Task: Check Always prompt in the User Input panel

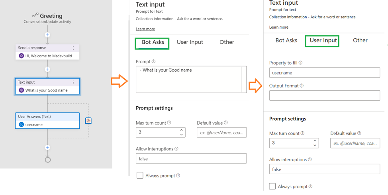Action: click(x=272, y=186)
